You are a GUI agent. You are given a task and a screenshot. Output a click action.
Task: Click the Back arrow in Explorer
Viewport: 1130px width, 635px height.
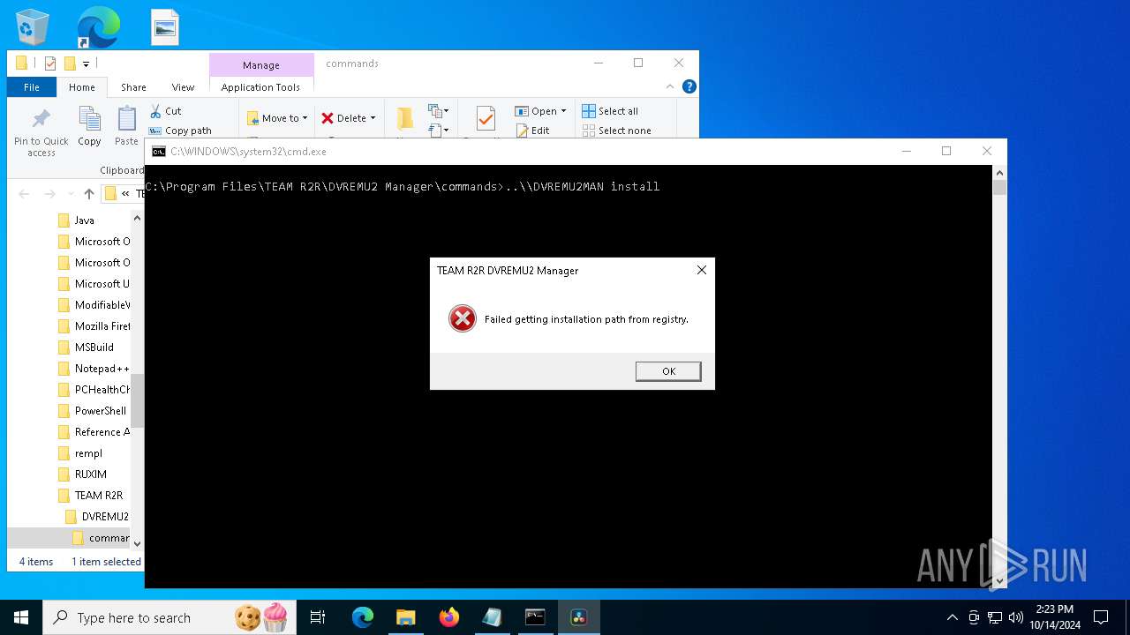point(24,194)
